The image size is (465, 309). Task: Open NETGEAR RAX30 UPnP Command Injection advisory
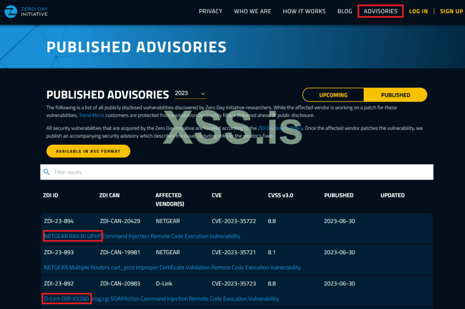(142, 236)
